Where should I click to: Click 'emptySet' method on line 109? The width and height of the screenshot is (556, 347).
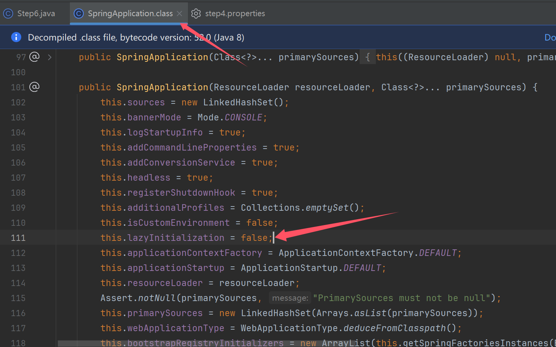(327, 208)
